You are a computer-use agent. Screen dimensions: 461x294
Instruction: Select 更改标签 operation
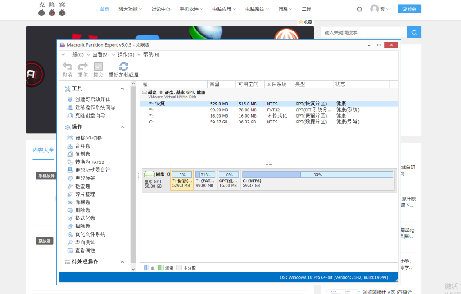pyautogui.click(x=81, y=178)
